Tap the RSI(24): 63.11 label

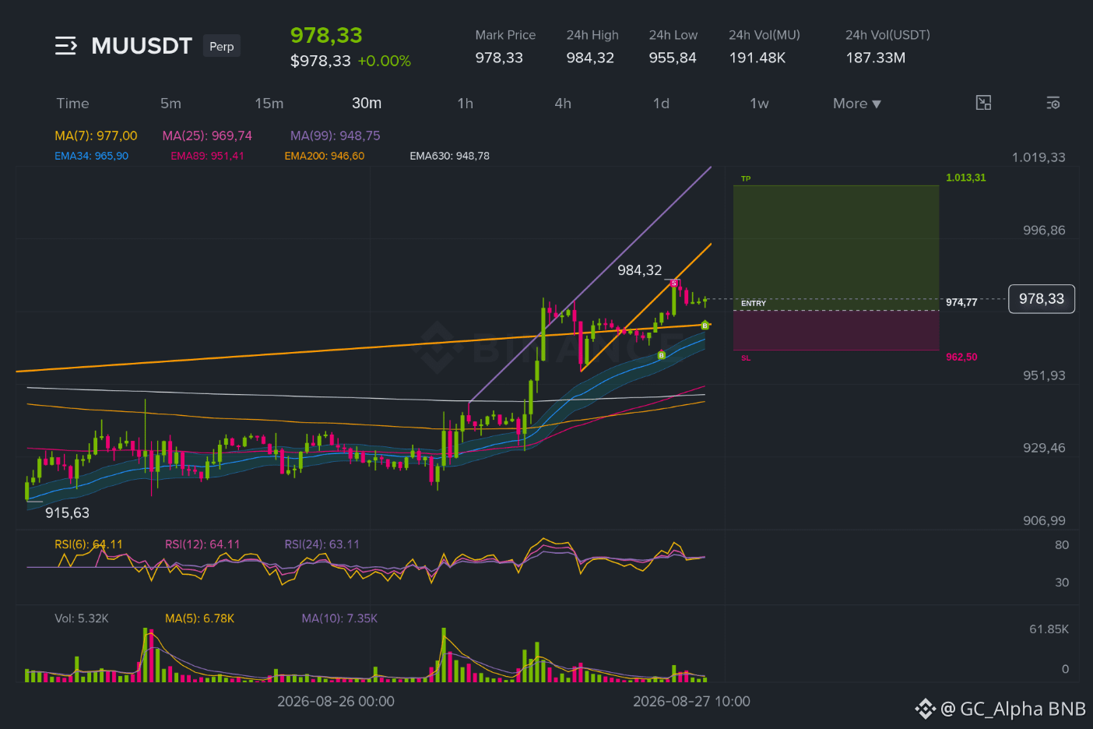pos(322,544)
